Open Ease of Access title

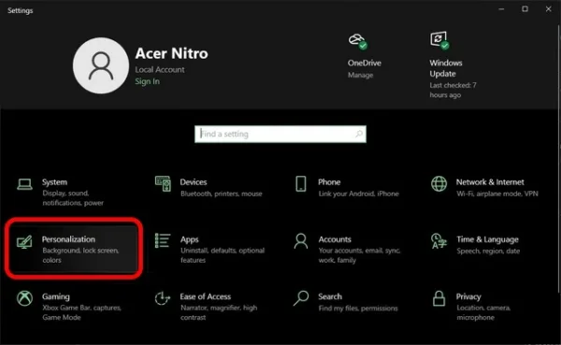(x=206, y=296)
